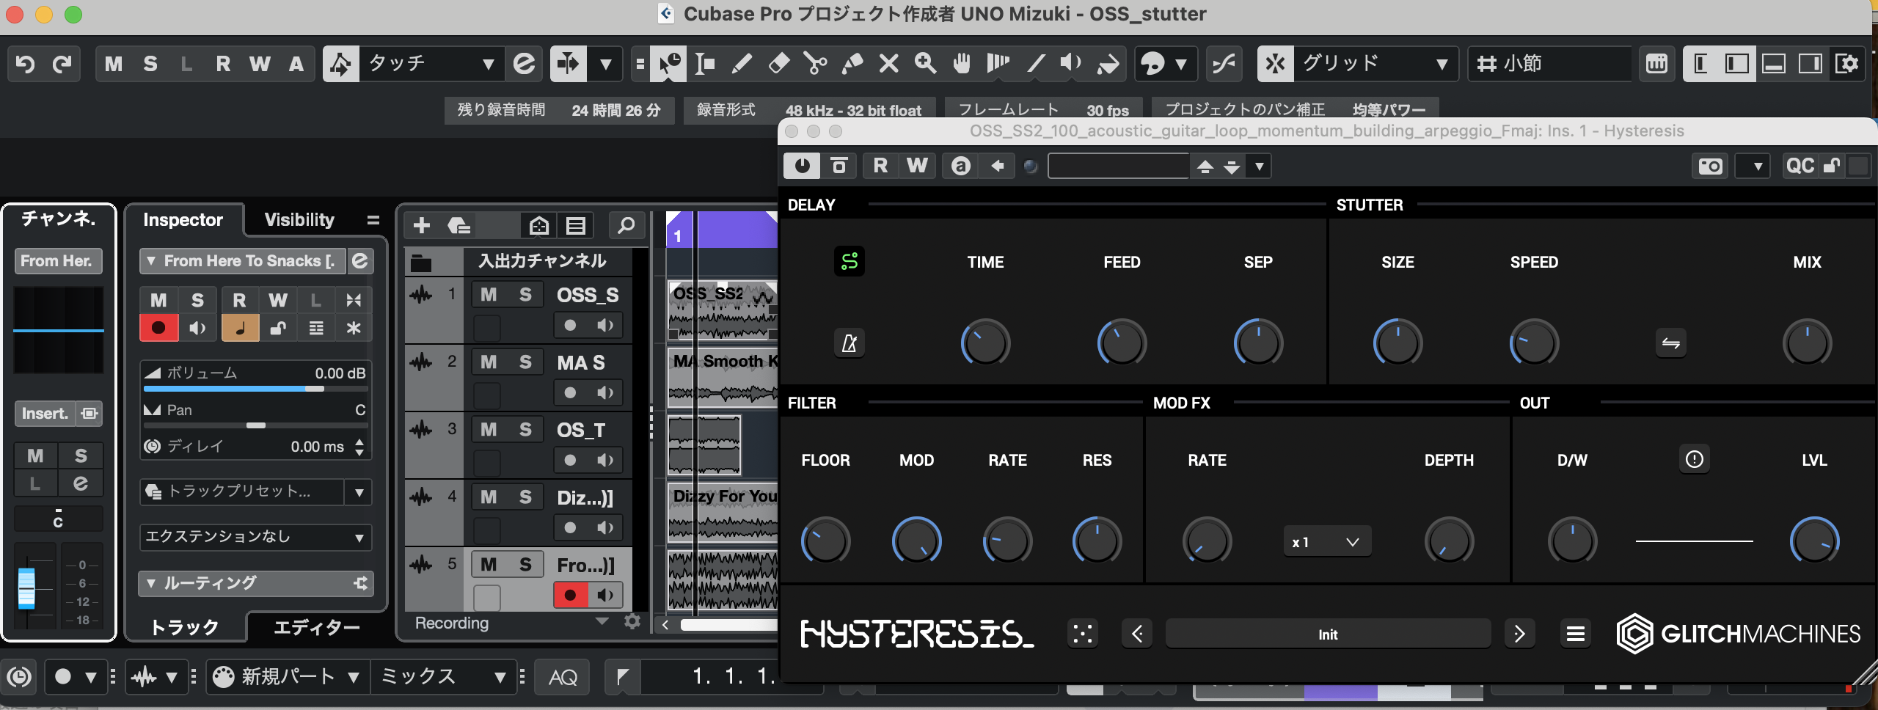Solo track 2 MA S

click(525, 362)
